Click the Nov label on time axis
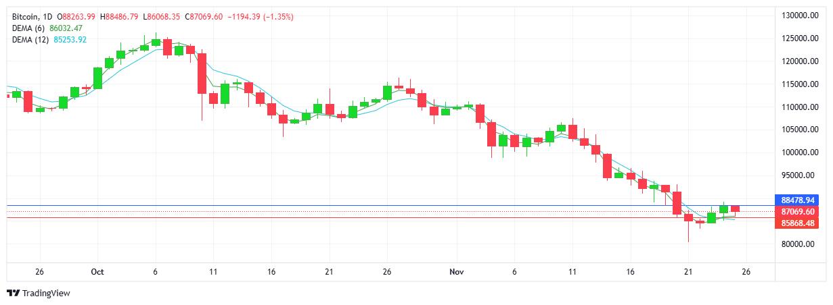The width and height of the screenshot is (833, 305). pyautogui.click(x=456, y=272)
